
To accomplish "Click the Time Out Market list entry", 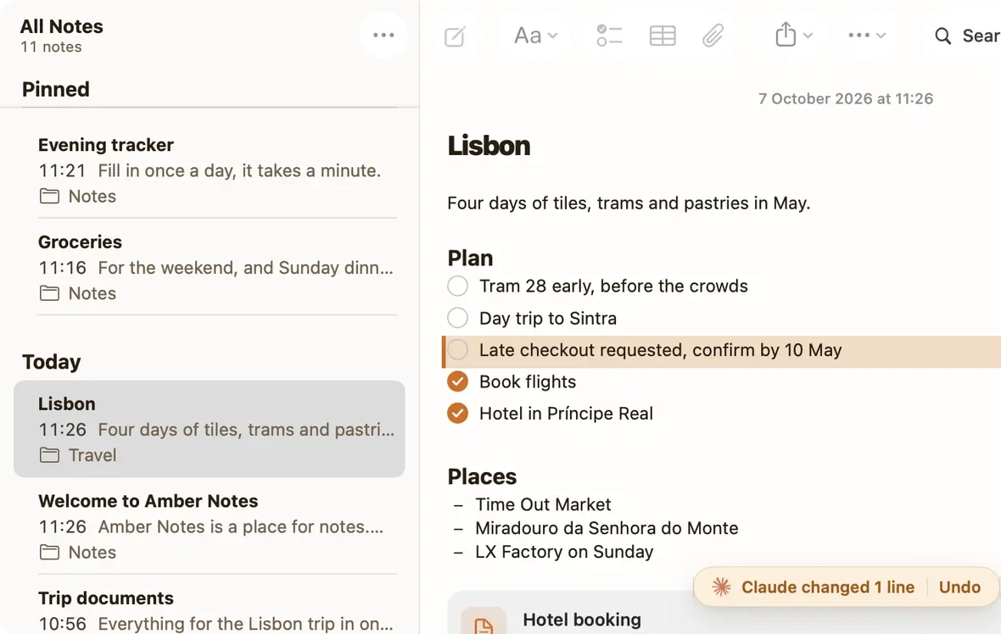I will (x=543, y=504).
